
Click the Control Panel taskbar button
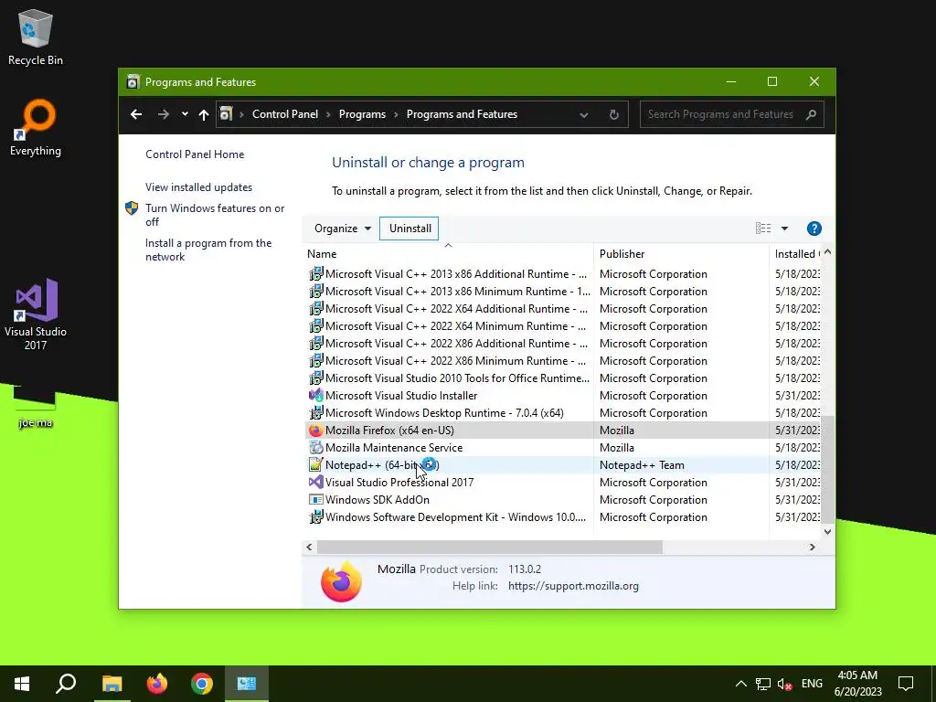point(247,684)
